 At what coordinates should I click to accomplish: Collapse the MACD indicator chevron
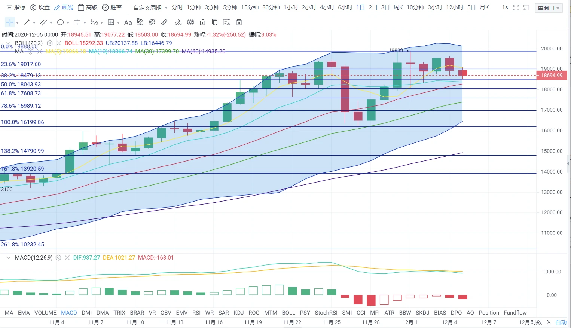click(x=8, y=258)
